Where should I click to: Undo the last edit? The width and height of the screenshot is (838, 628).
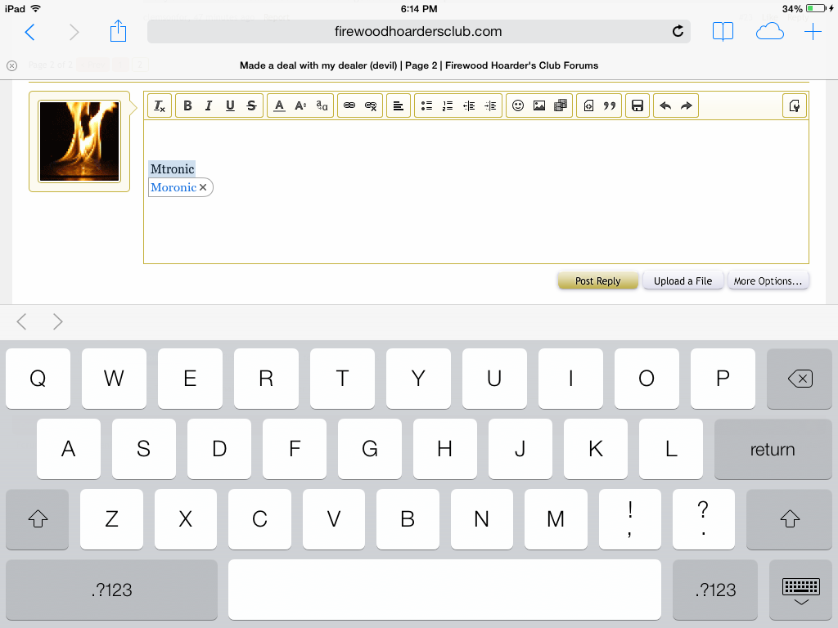tap(665, 106)
